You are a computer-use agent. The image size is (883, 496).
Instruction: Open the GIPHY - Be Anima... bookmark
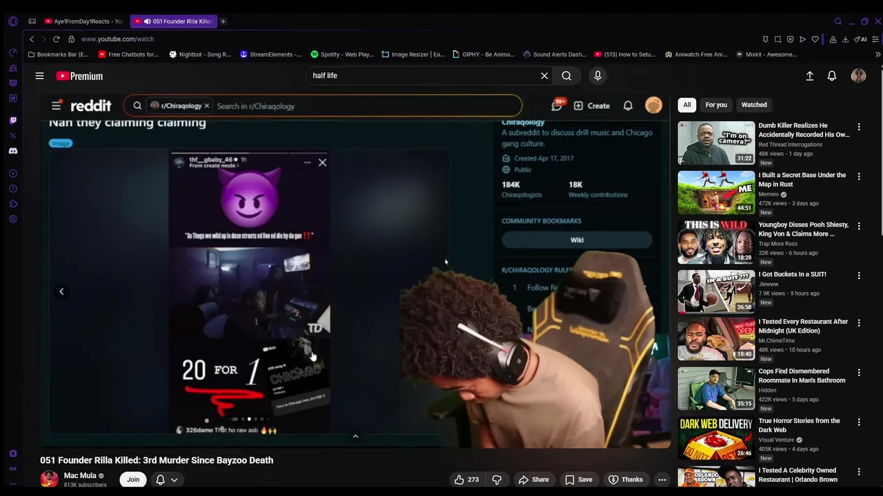(x=484, y=54)
